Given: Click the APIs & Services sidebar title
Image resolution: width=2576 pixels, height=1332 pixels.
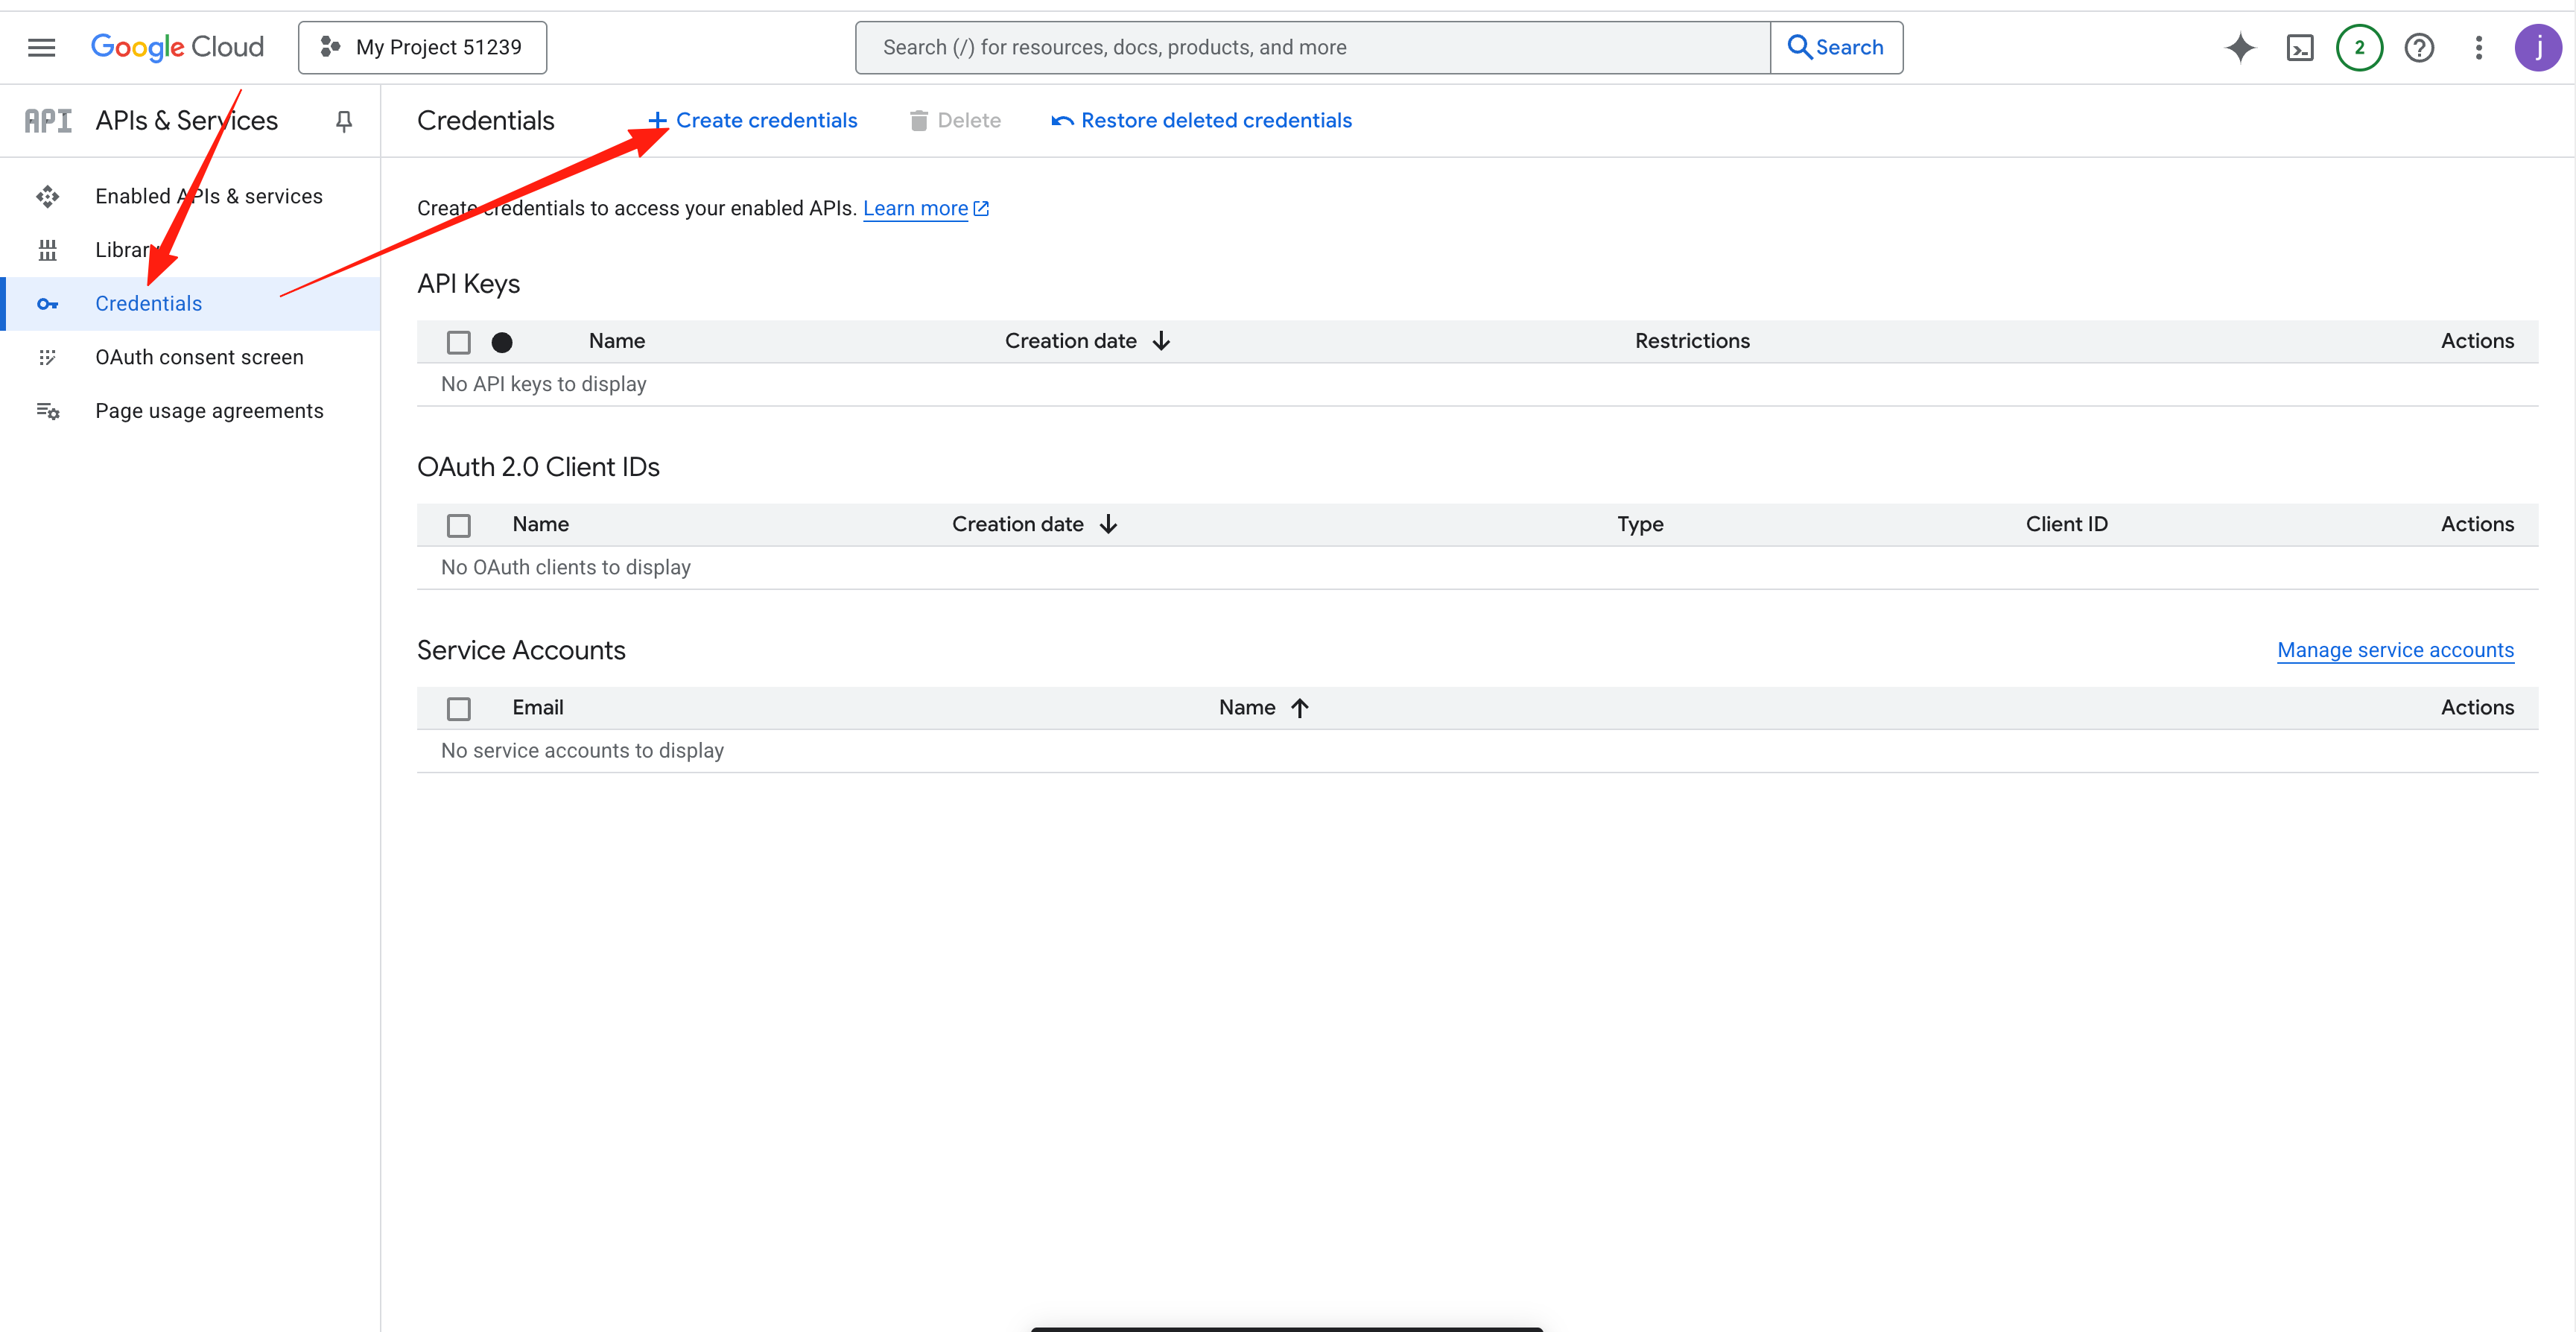Looking at the screenshot, I should click(187, 121).
